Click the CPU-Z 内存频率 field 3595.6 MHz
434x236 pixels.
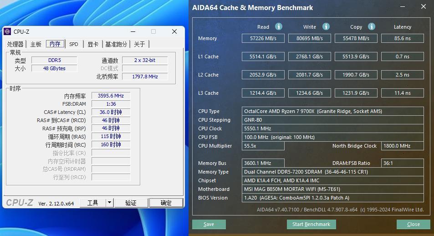point(111,96)
